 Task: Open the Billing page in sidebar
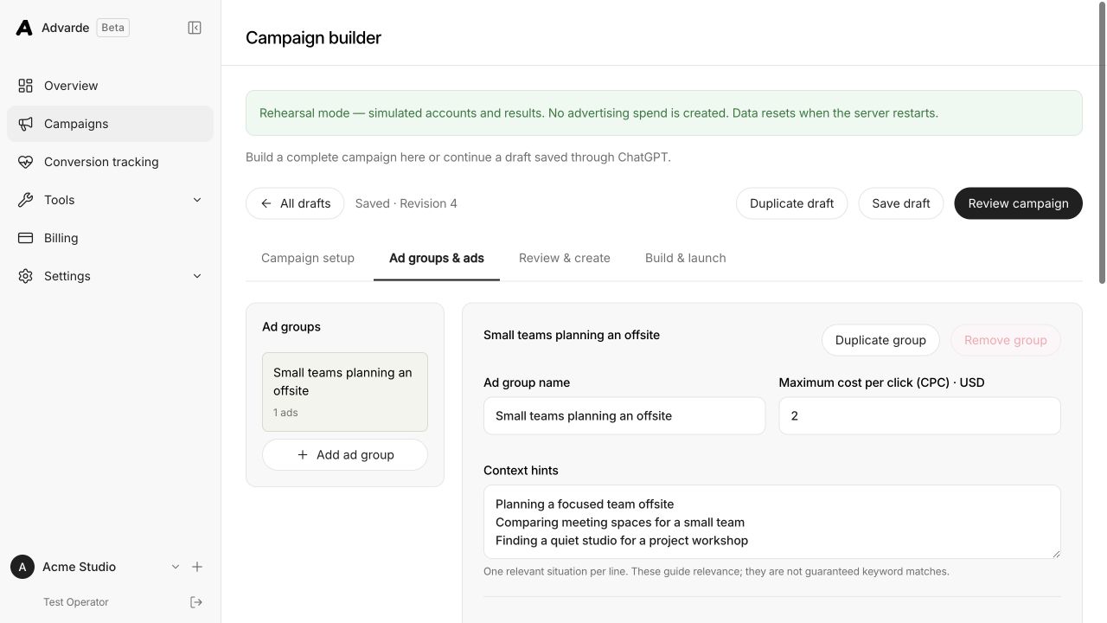[x=110, y=238]
